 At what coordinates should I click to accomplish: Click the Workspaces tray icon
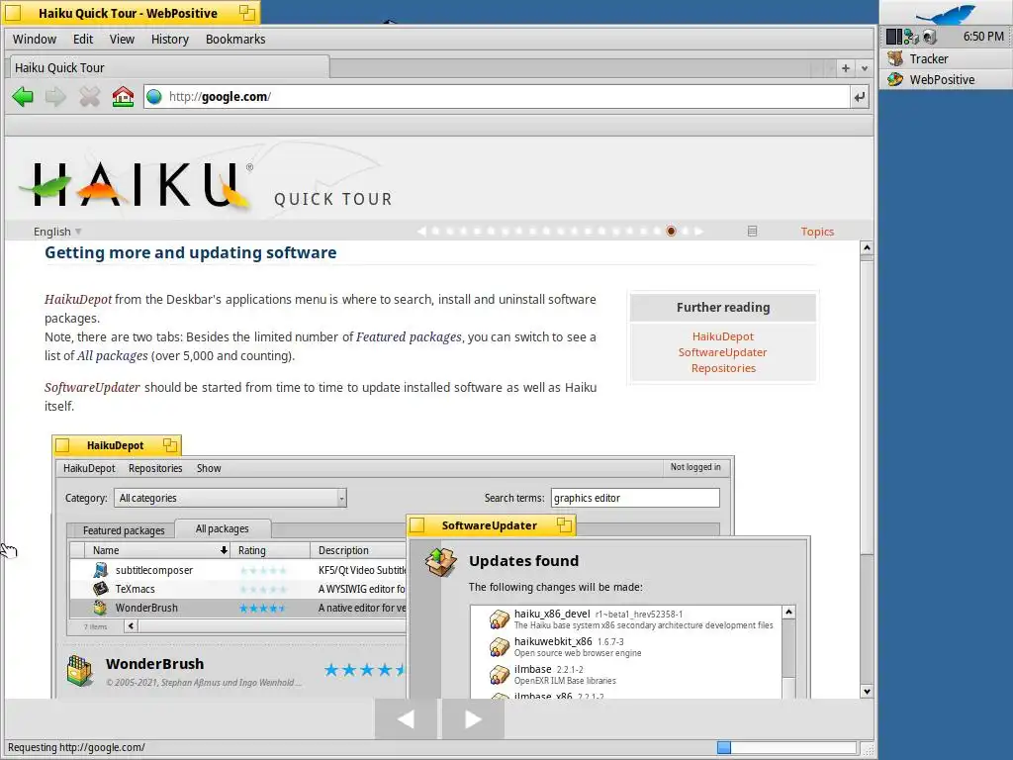coord(893,37)
